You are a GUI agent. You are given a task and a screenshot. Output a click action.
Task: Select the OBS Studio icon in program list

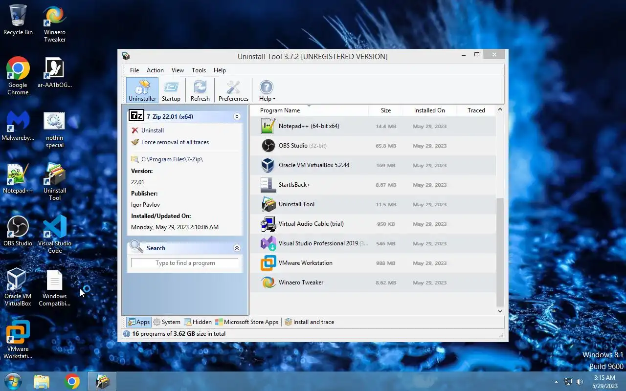[268, 146]
